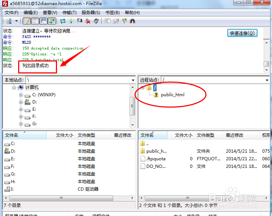Open the 书签(B) menu

pos(113,13)
